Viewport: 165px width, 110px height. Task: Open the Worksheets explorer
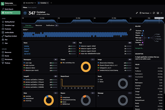click(9, 59)
